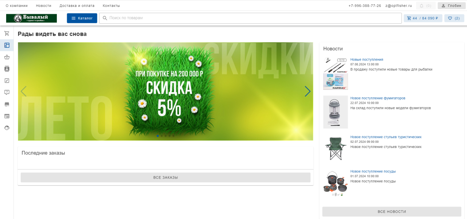The width and height of the screenshot is (467, 219).
Task: Go to next banner slide arrow
Action: tap(307, 91)
